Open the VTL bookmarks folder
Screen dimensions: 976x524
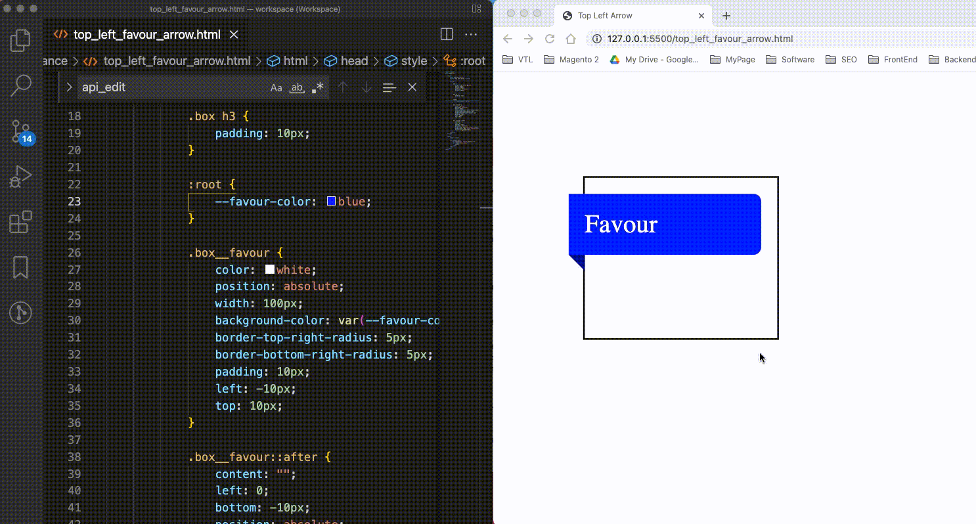[x=518, y=60]
